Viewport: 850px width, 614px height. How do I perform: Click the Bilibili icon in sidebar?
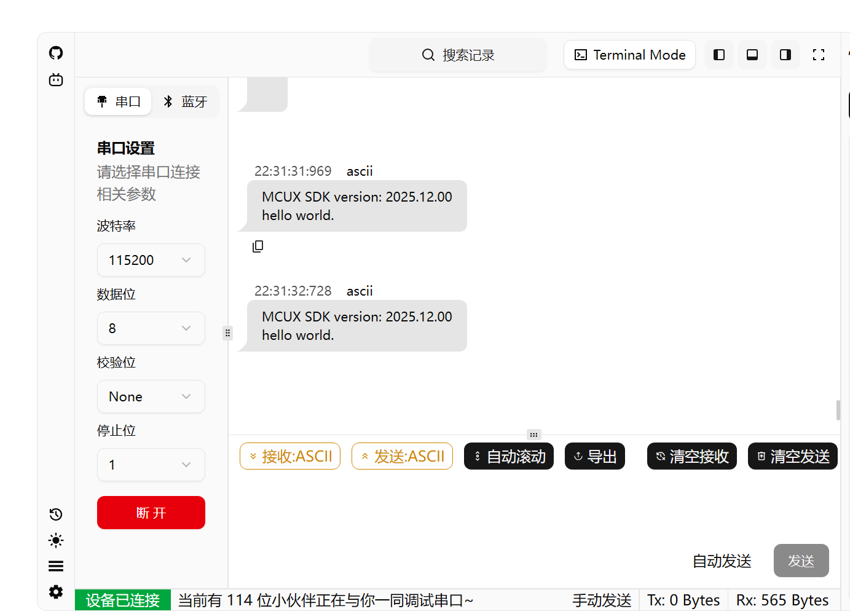coord(56,80)
